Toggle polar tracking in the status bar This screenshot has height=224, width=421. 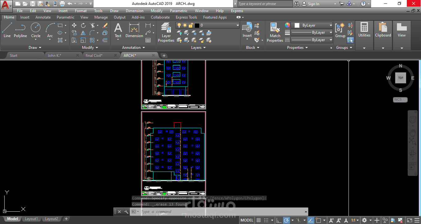tap(287, 220)
